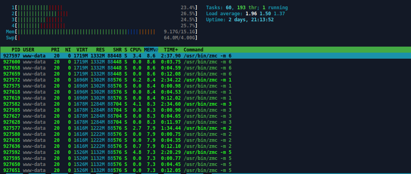Select process row PID 927650
Viewport: 411px width, 174px height.
tap(205, 164)
